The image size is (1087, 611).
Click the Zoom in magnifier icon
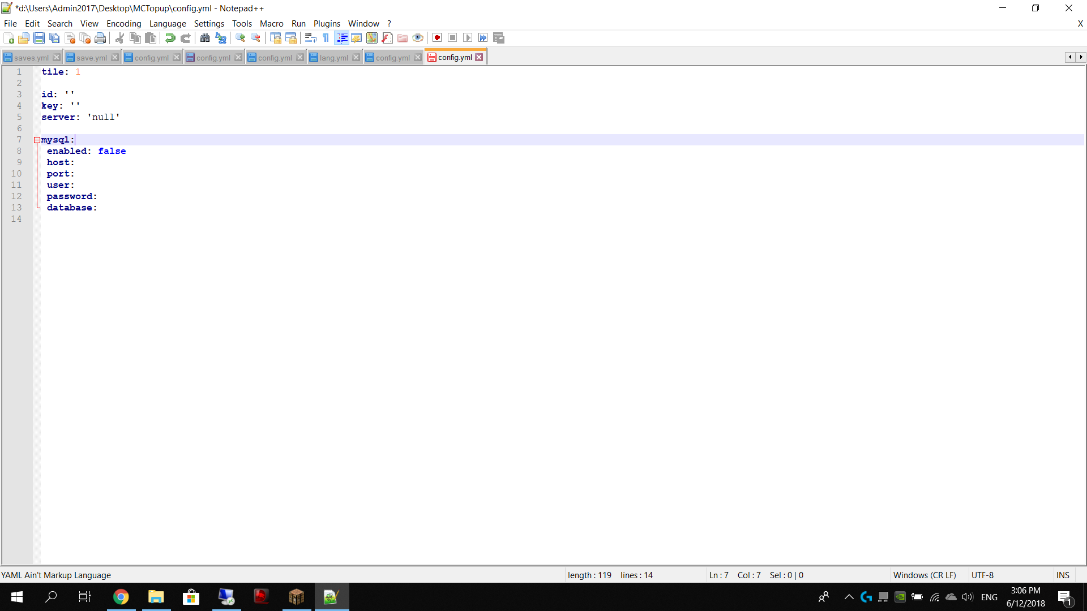click(240, 38)
